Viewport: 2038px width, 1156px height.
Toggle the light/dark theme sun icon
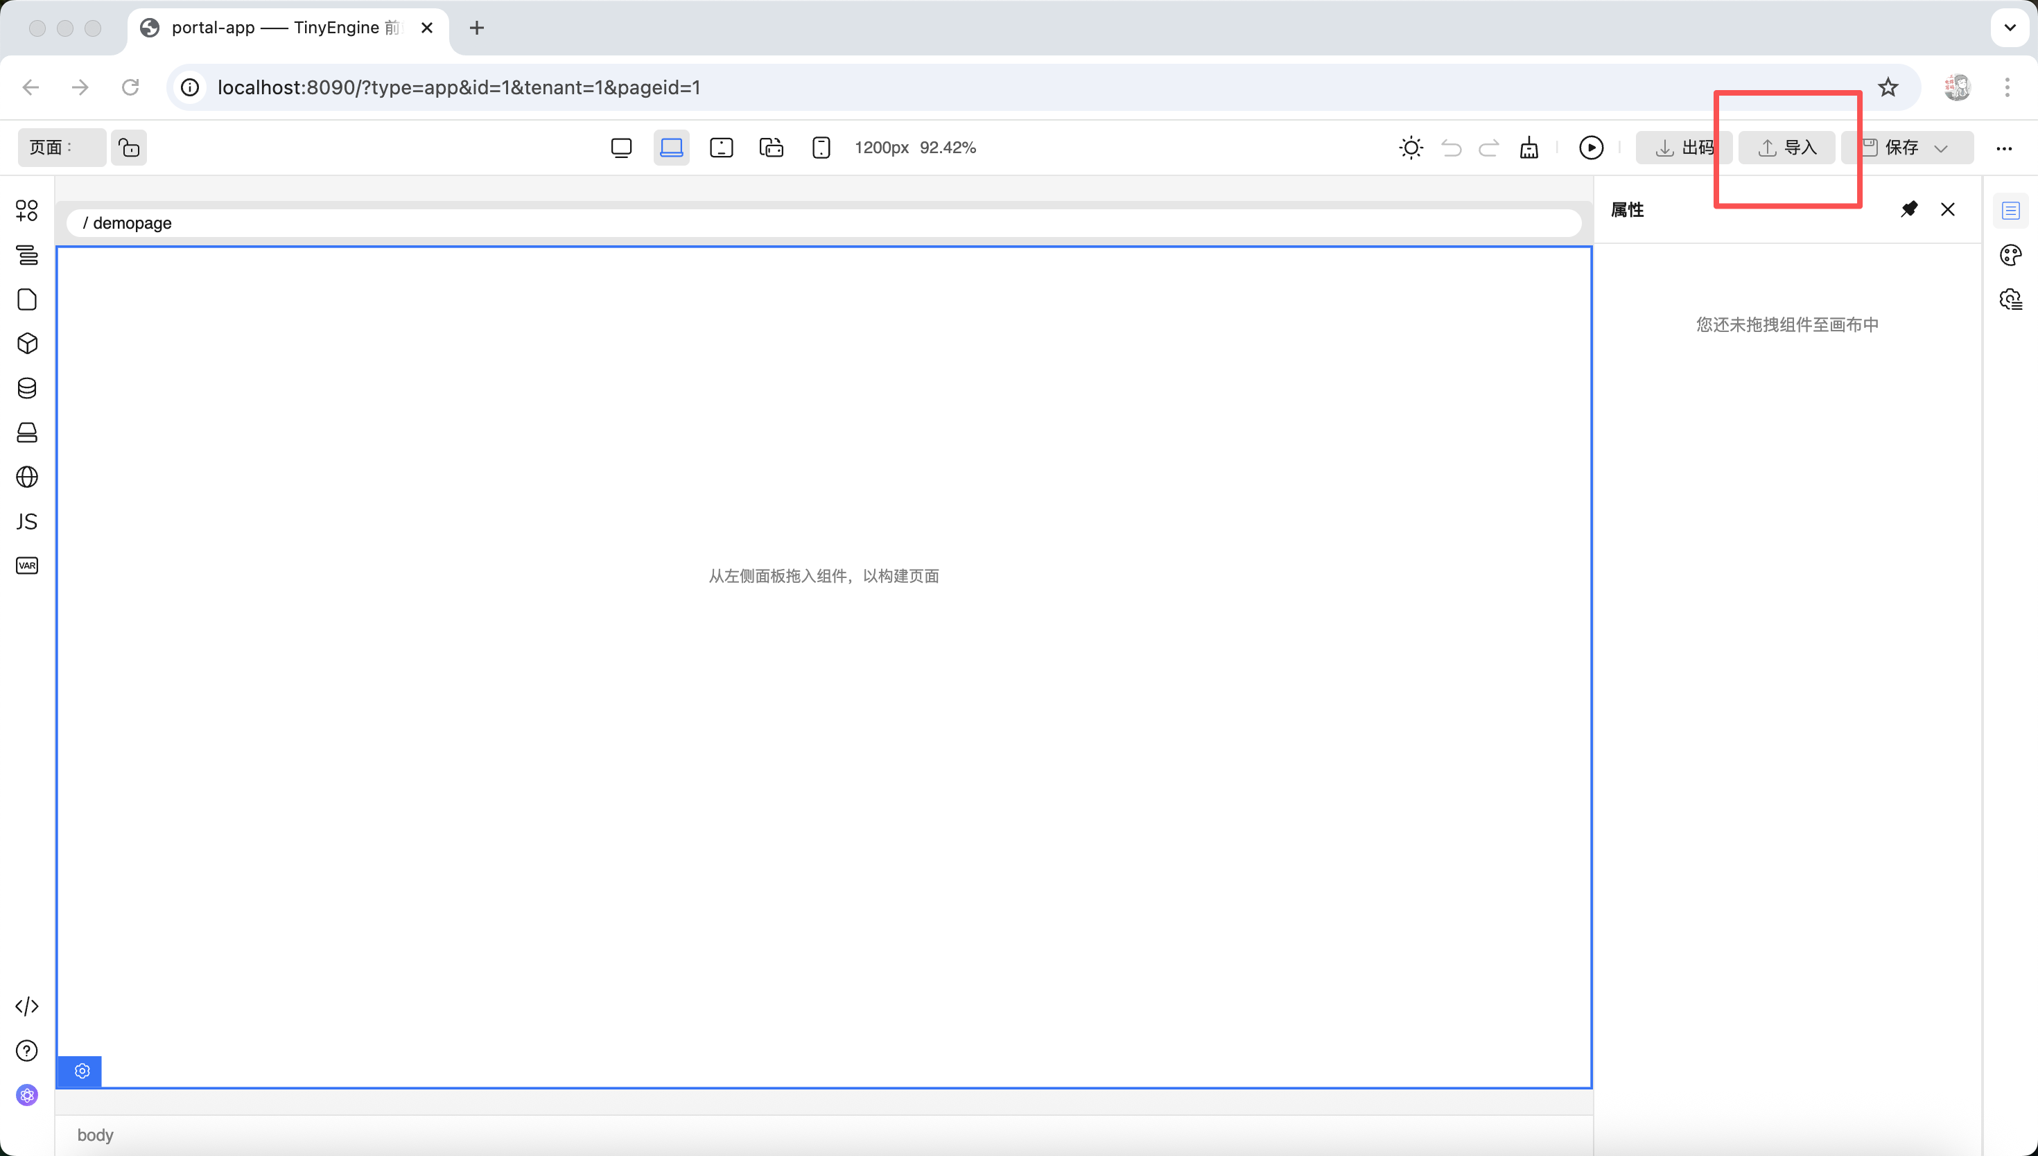click(x=1411, y=148)
